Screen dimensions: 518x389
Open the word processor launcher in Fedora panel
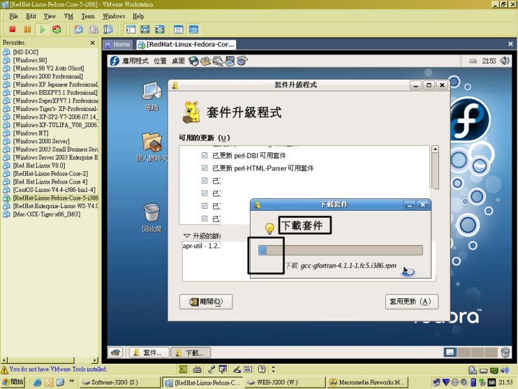(218, 61)
